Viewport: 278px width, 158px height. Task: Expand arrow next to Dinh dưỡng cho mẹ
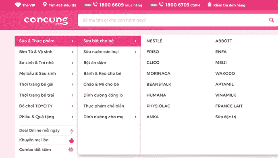tap(136, 117)
